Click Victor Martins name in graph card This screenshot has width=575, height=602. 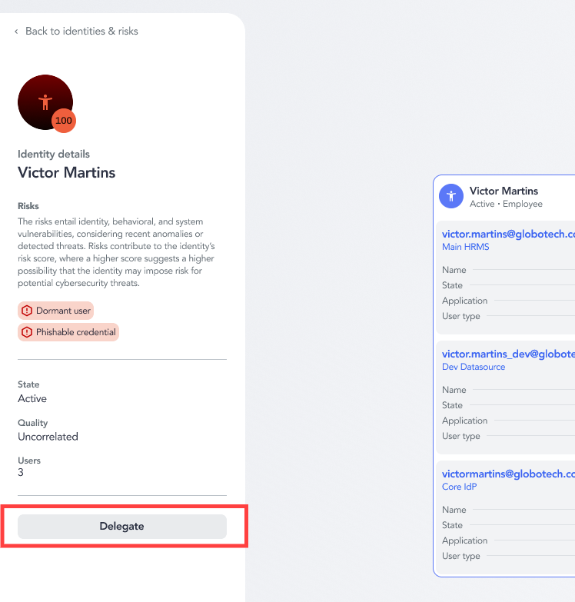click(x=504, y=191)
